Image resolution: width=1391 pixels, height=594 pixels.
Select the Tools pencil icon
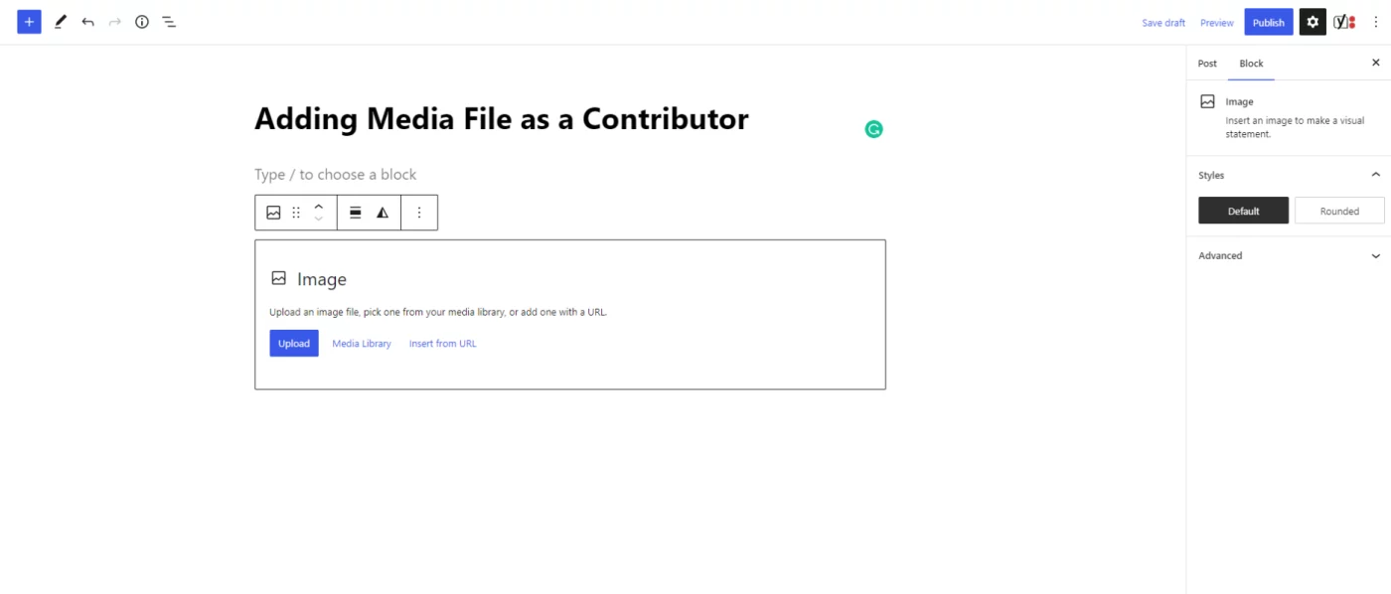(61, 22)
